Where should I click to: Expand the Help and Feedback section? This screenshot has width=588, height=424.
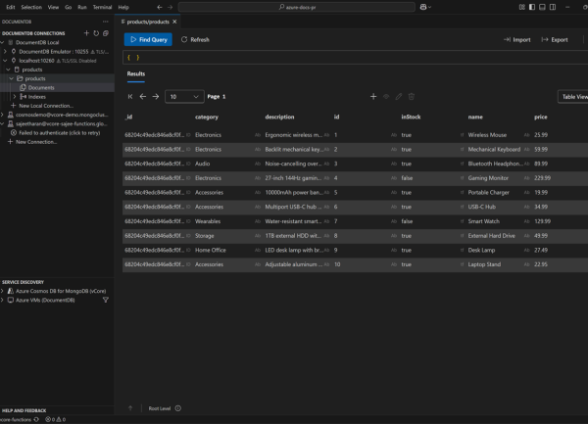[24, 410]
